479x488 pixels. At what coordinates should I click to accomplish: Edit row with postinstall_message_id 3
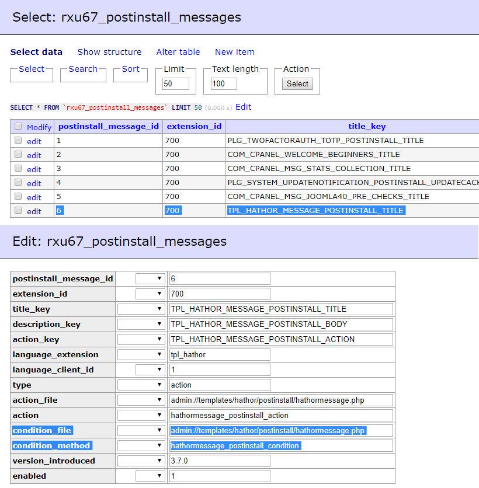point(34,169)
